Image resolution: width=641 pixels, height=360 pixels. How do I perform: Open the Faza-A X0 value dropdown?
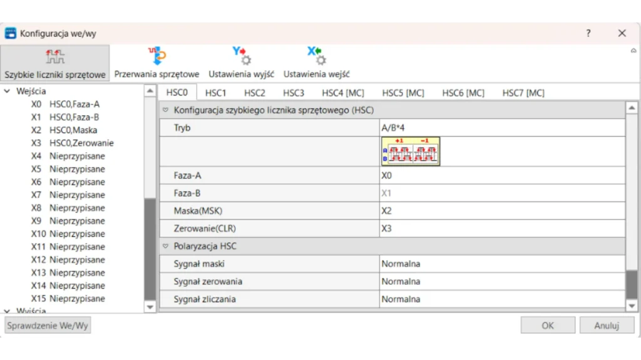click(502, 176)
